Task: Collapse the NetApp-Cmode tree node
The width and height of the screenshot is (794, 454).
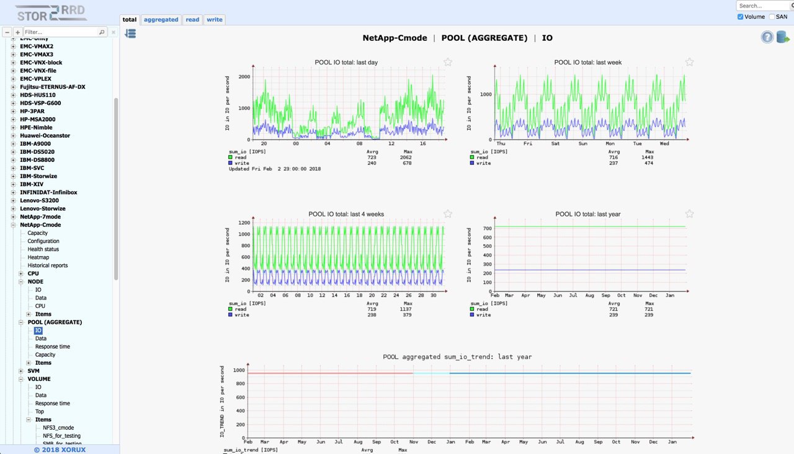Action: [x=14, y=225]
